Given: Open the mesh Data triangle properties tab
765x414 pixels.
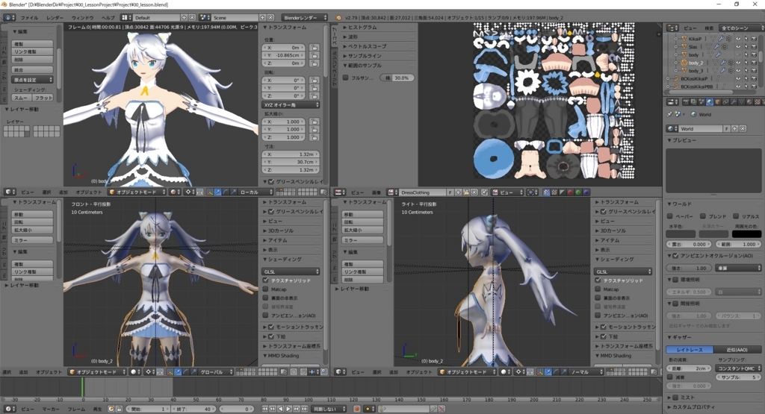Looking at the screenshot, I should 741,101.
